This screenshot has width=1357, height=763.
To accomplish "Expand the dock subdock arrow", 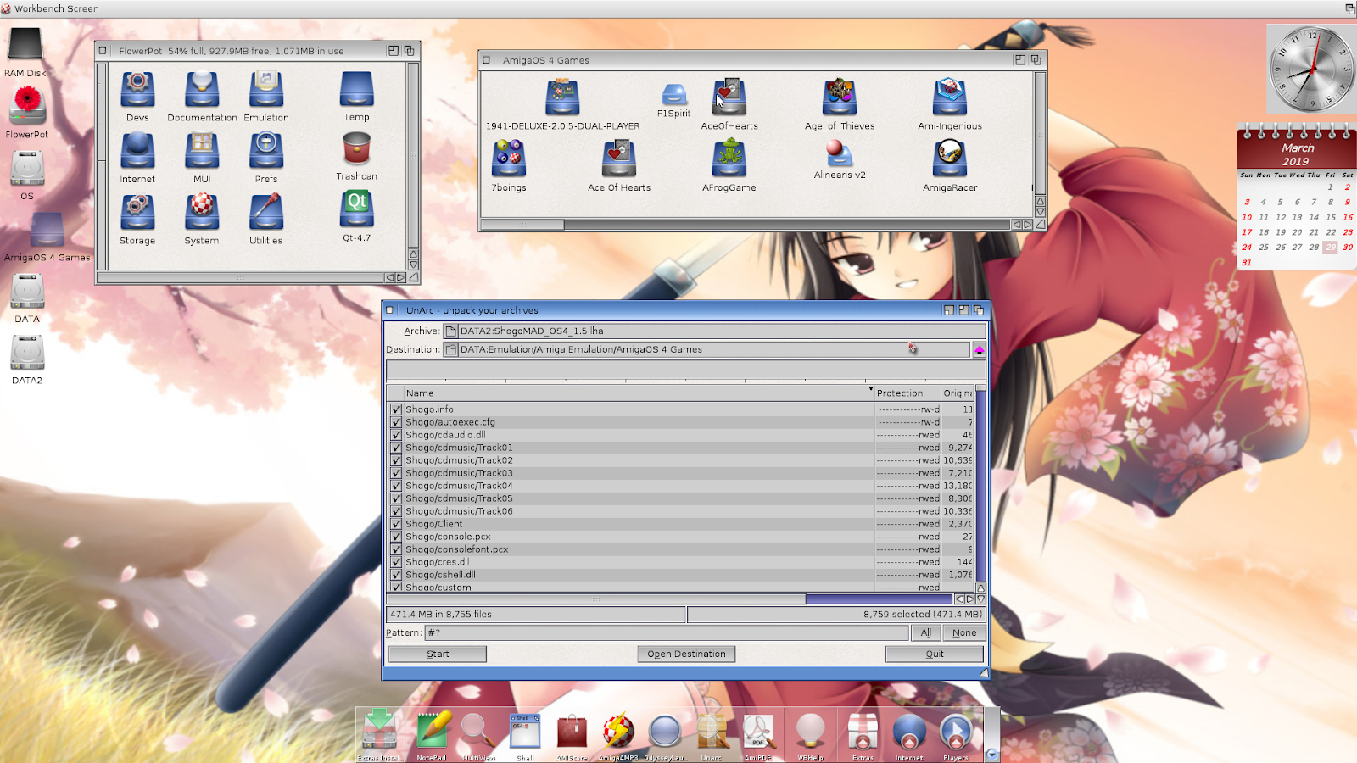I will click(992, 754).
